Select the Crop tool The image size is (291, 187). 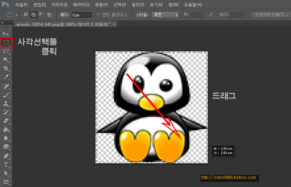click(x=6, y=68)
